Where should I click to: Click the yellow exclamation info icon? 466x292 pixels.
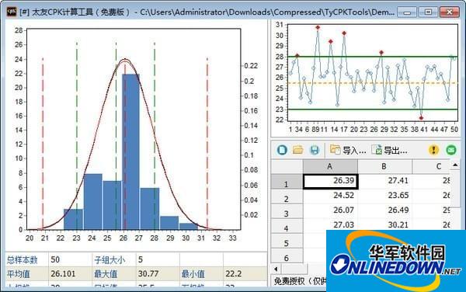[433, 150]
